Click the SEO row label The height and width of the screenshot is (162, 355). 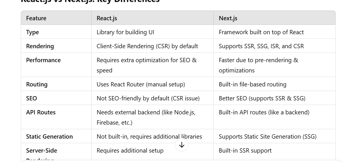[32, 98]
